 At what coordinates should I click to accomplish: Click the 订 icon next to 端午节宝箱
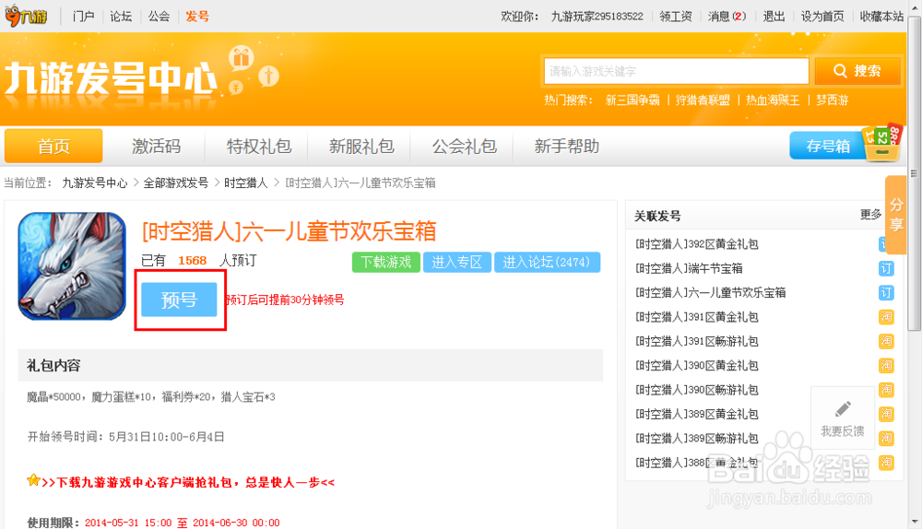pos(885,268)
